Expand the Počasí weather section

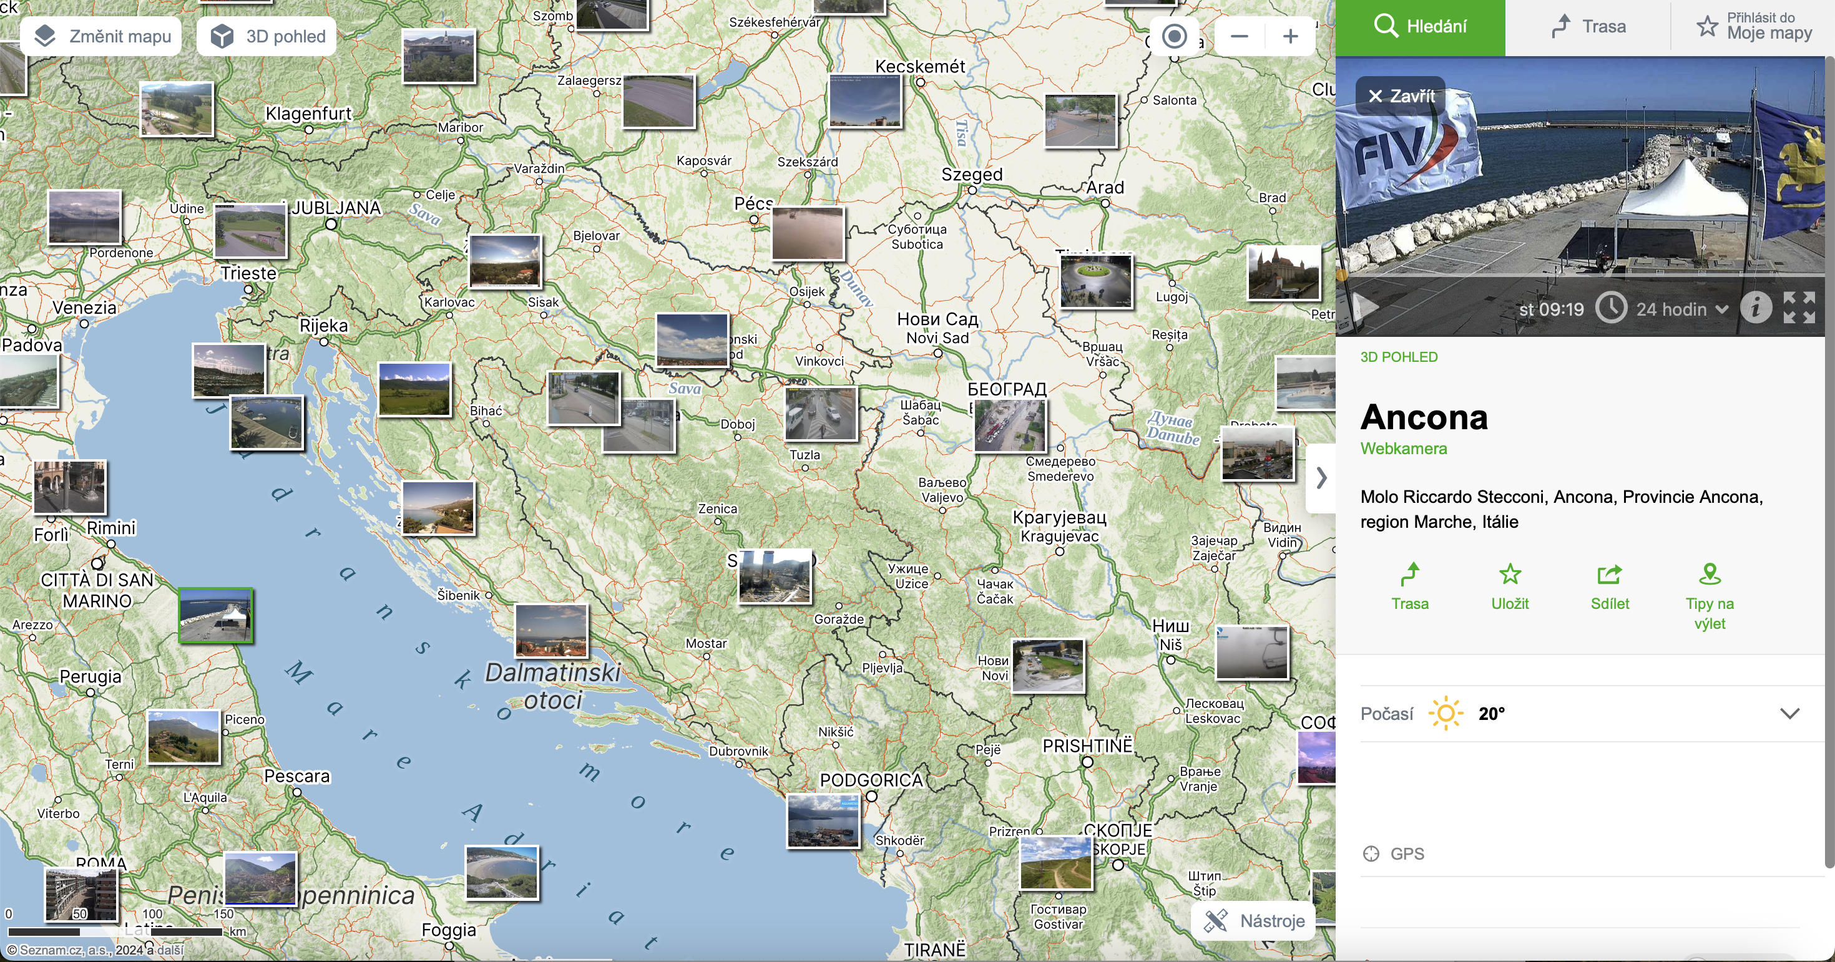(x=1789, y=714)
